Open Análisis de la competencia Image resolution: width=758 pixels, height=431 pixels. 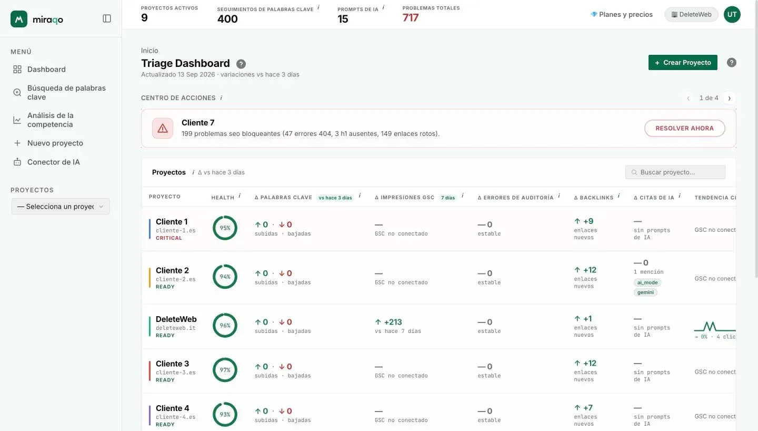pyautogui.click(x=61, y=120)
